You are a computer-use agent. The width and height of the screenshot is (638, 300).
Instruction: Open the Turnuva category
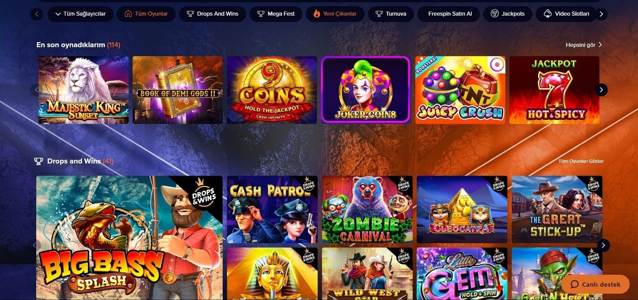391,14
